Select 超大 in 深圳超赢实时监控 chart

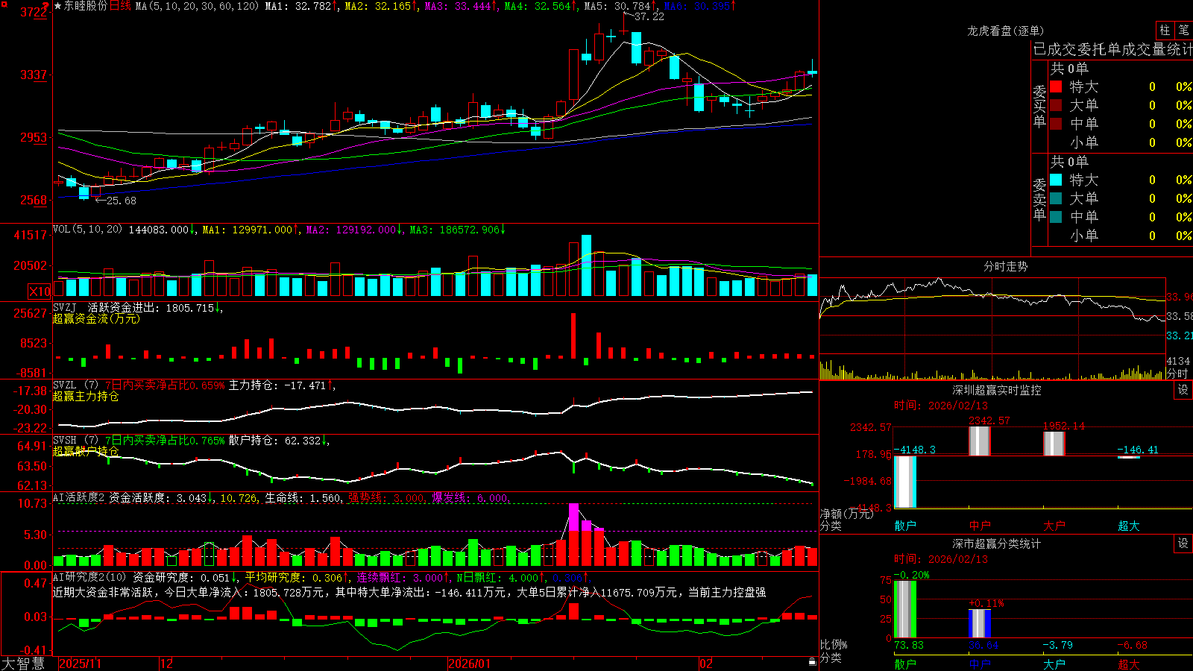tap(1129, 526)
